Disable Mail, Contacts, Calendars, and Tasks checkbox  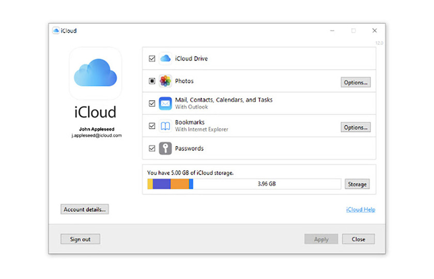pyautogui.click(x=152, y=103)
